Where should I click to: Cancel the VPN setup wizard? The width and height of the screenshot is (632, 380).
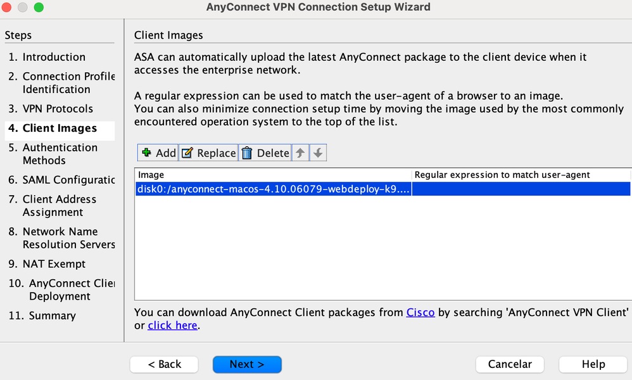point(510,364)
